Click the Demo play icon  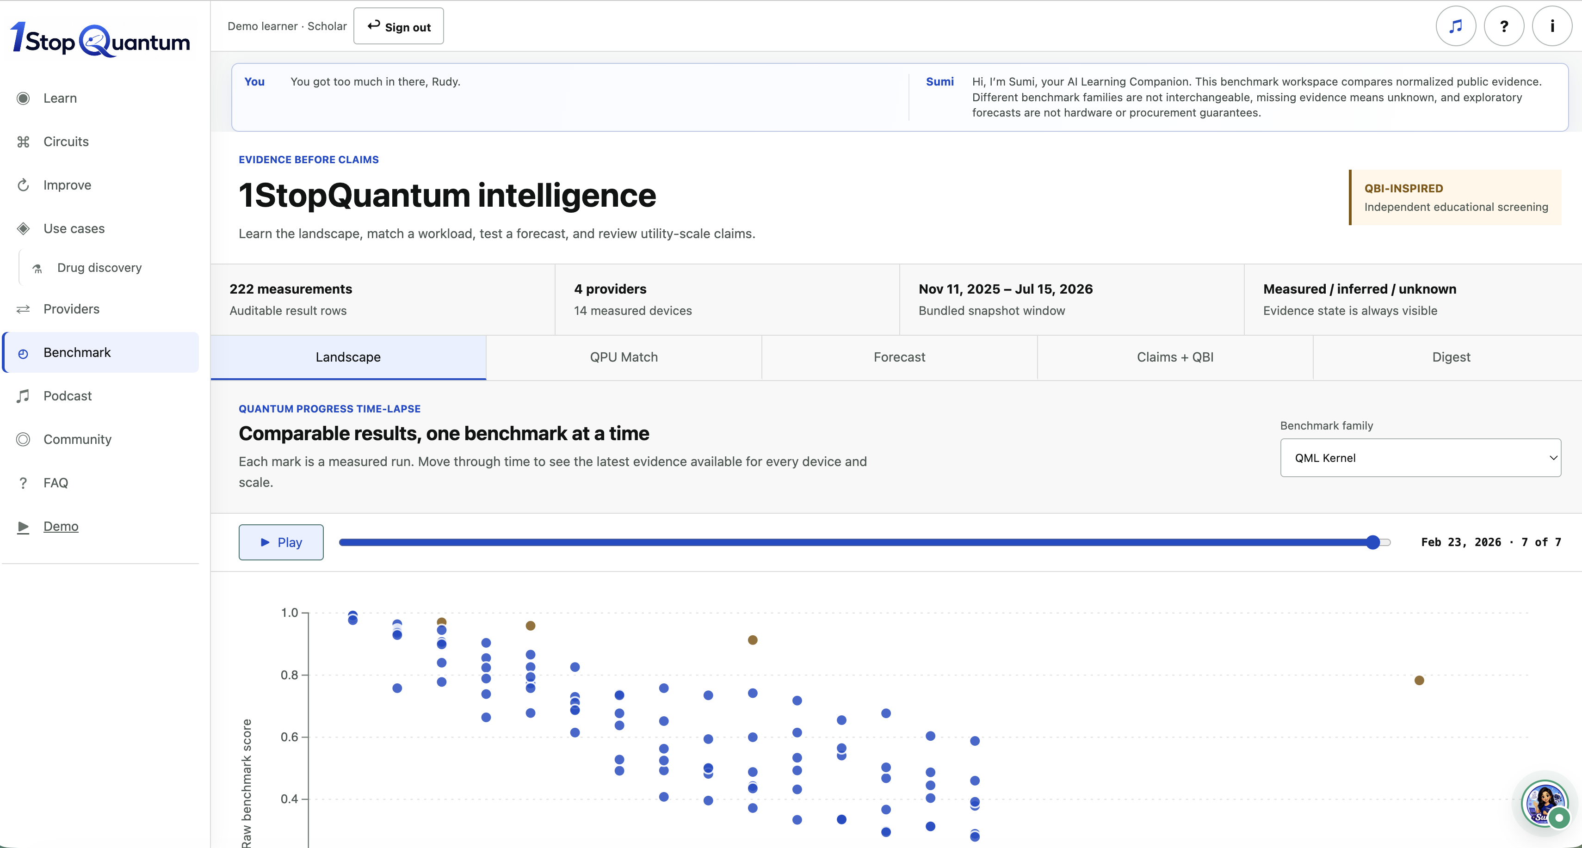point(23,527)
